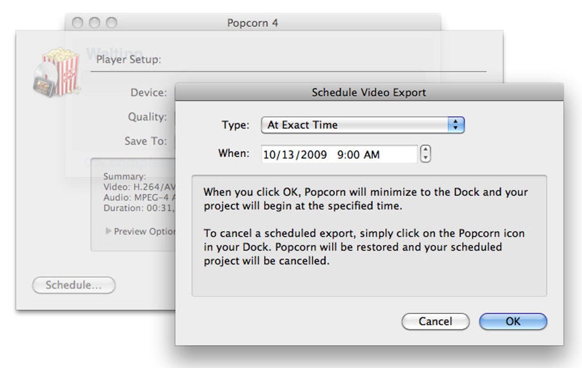Screen dimensions: 582x368
Task: Click the Popcorn 4 window title
Action: pyautogui.click(x=252, y=23)
